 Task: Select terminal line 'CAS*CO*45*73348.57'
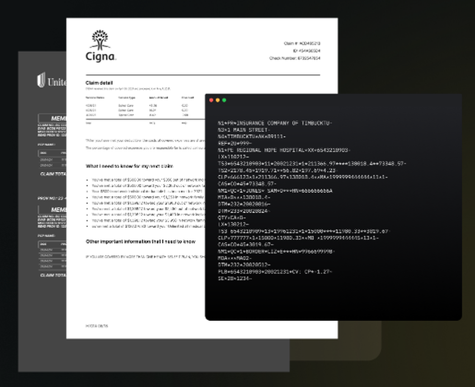point(247,184)
